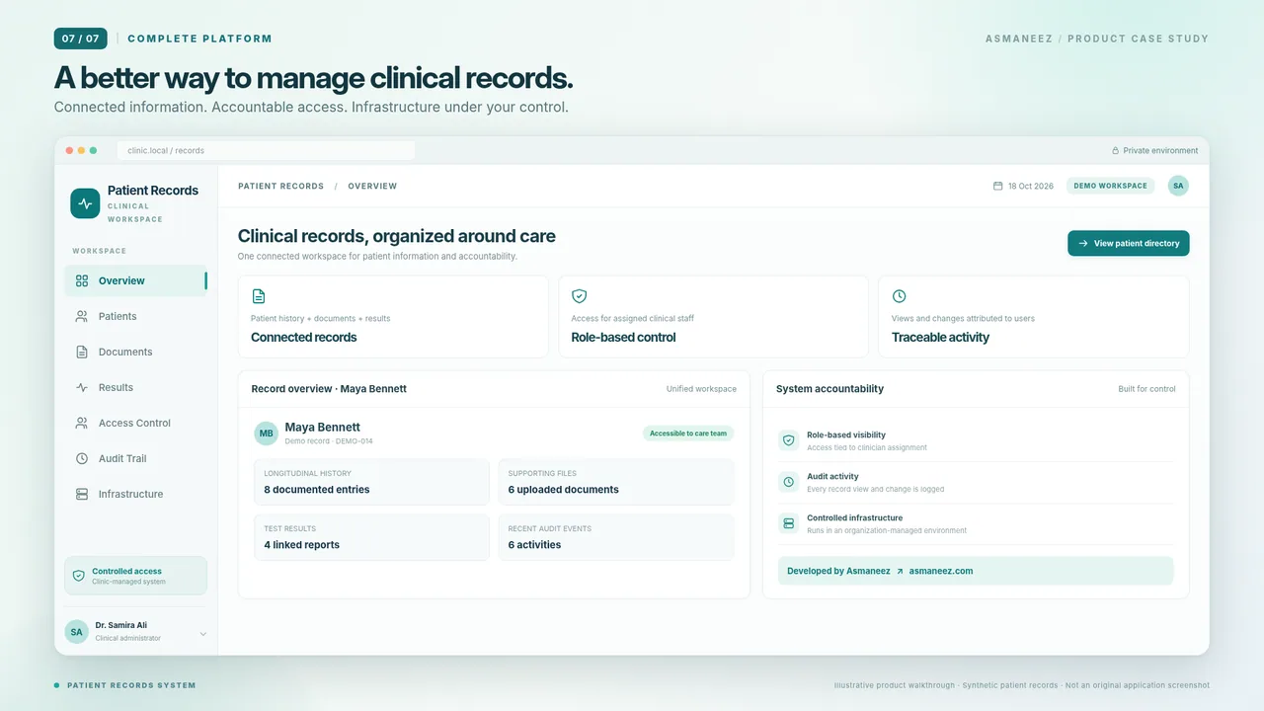The width and height of the screenshot is (1264, 711).
Task: Click the Controlled access status badge
Action: pyautogui.click(x=136, y=576)
